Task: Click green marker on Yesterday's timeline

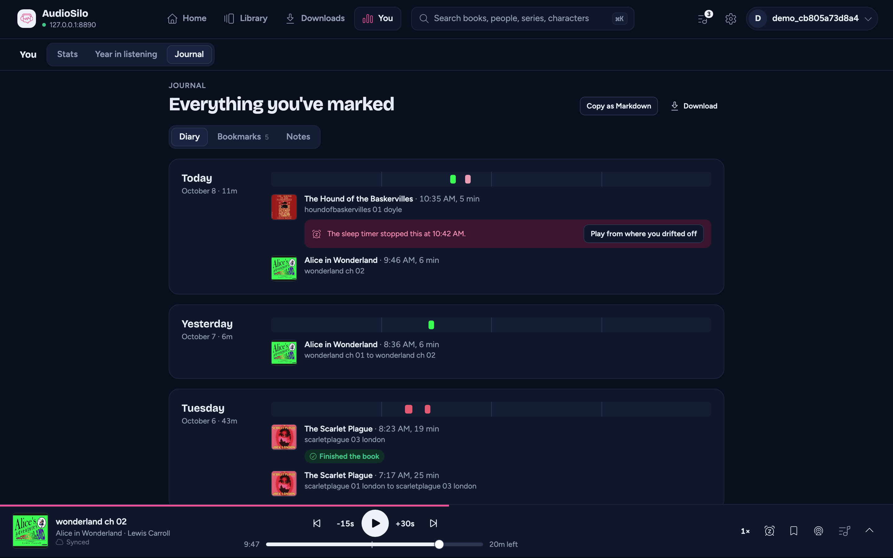Action: 431,325
